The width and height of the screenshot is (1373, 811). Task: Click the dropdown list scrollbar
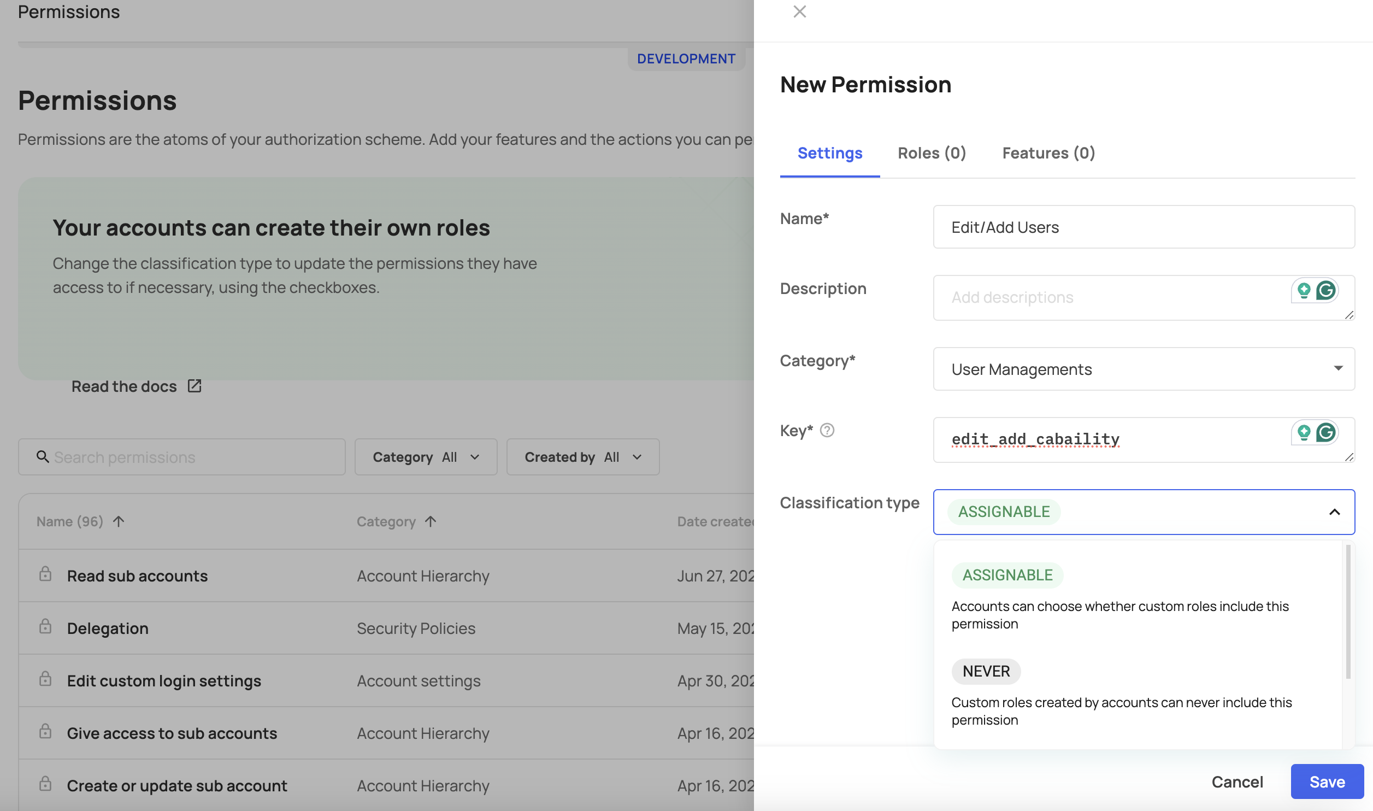(1348, 612)
